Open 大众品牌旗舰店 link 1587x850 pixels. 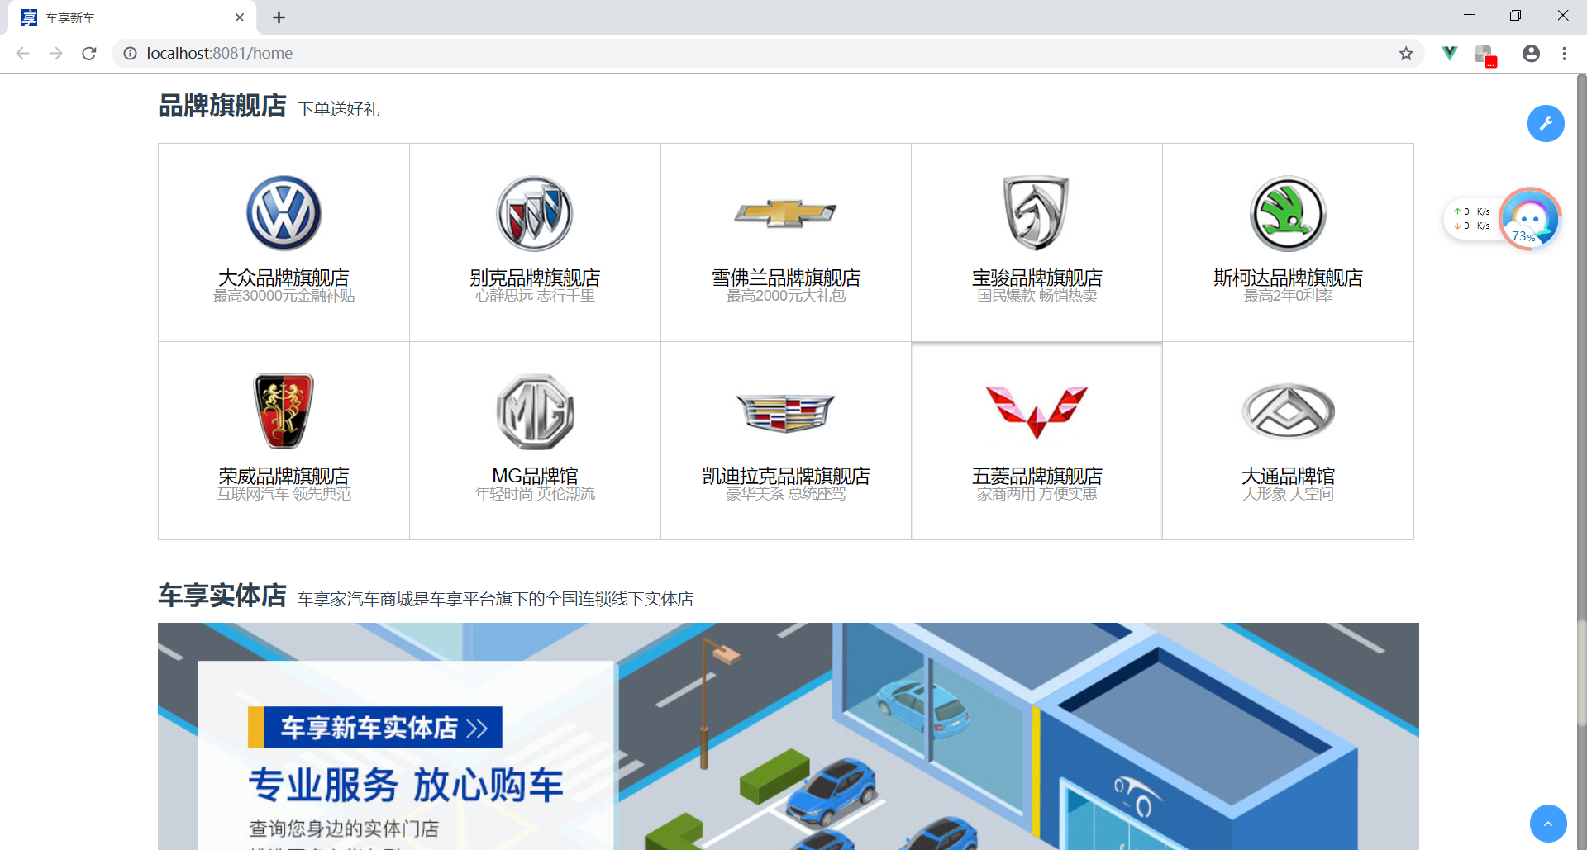284,278
